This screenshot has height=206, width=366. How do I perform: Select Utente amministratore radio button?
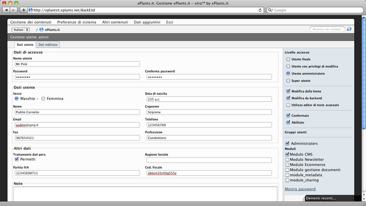[x=288, y=74]
